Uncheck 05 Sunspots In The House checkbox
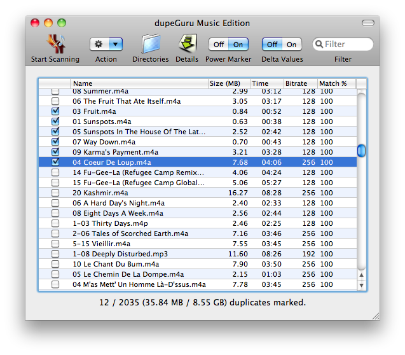The width and height of the screenshot is (405, 355). click(55, 132)
